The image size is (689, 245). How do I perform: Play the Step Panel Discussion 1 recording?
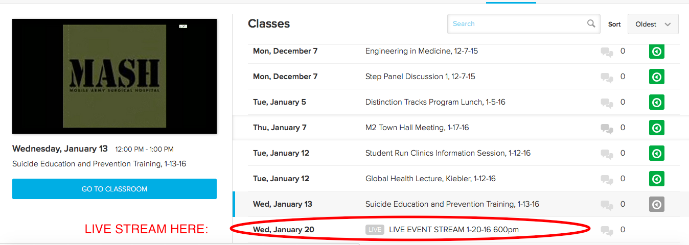tap(657, 77)
